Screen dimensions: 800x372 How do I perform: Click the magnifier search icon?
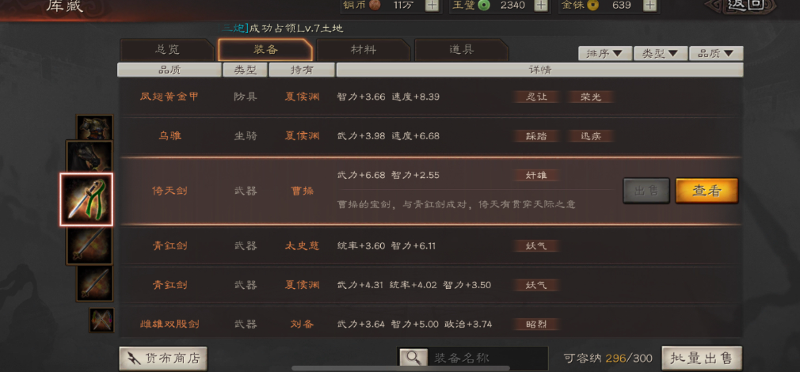413,358
